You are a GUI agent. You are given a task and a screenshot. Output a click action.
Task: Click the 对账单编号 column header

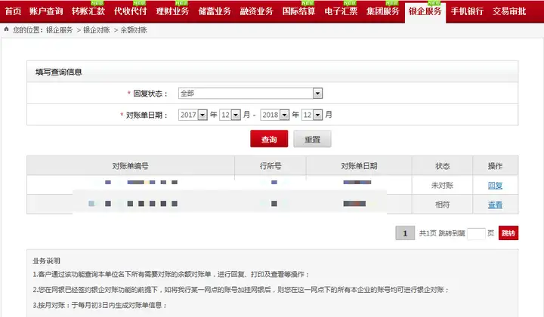[x=131, y=166]
